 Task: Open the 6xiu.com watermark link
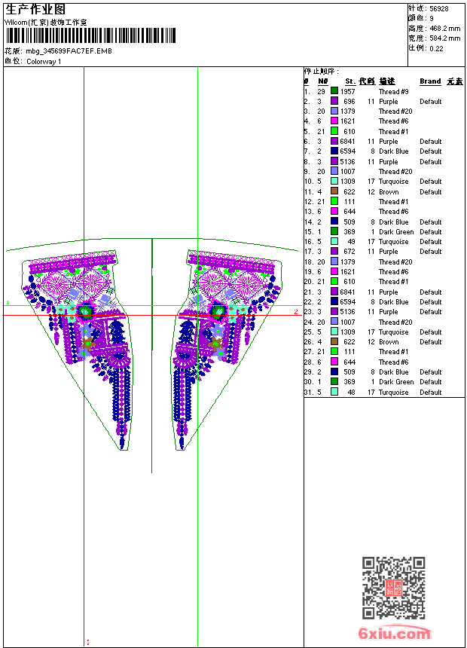(395, 634)
